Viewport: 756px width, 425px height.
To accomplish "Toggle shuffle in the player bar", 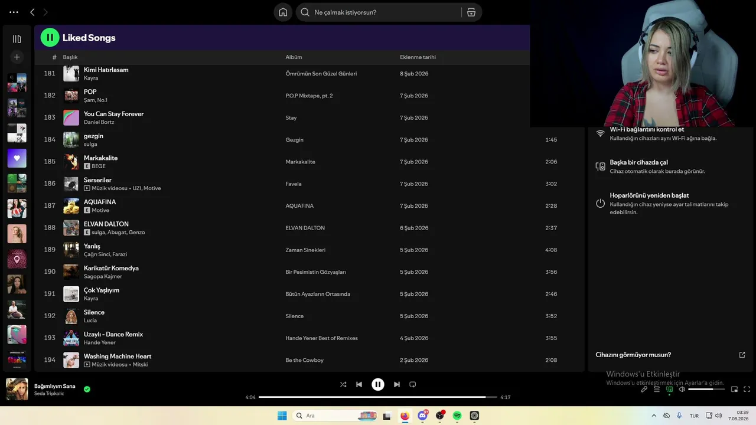I will pyautogui.click(x=343, y=384).
